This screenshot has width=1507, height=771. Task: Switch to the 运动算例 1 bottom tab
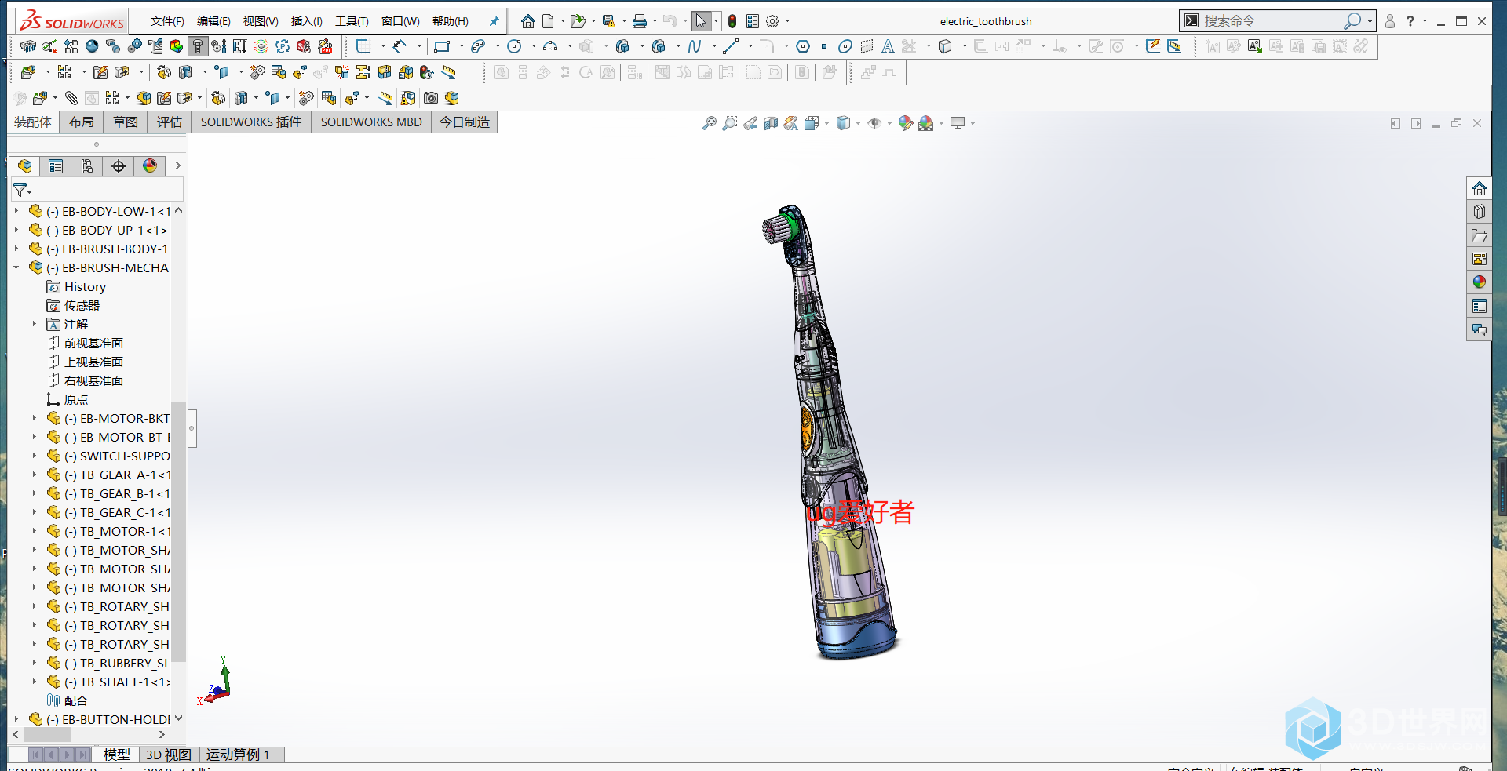[239, 755]
